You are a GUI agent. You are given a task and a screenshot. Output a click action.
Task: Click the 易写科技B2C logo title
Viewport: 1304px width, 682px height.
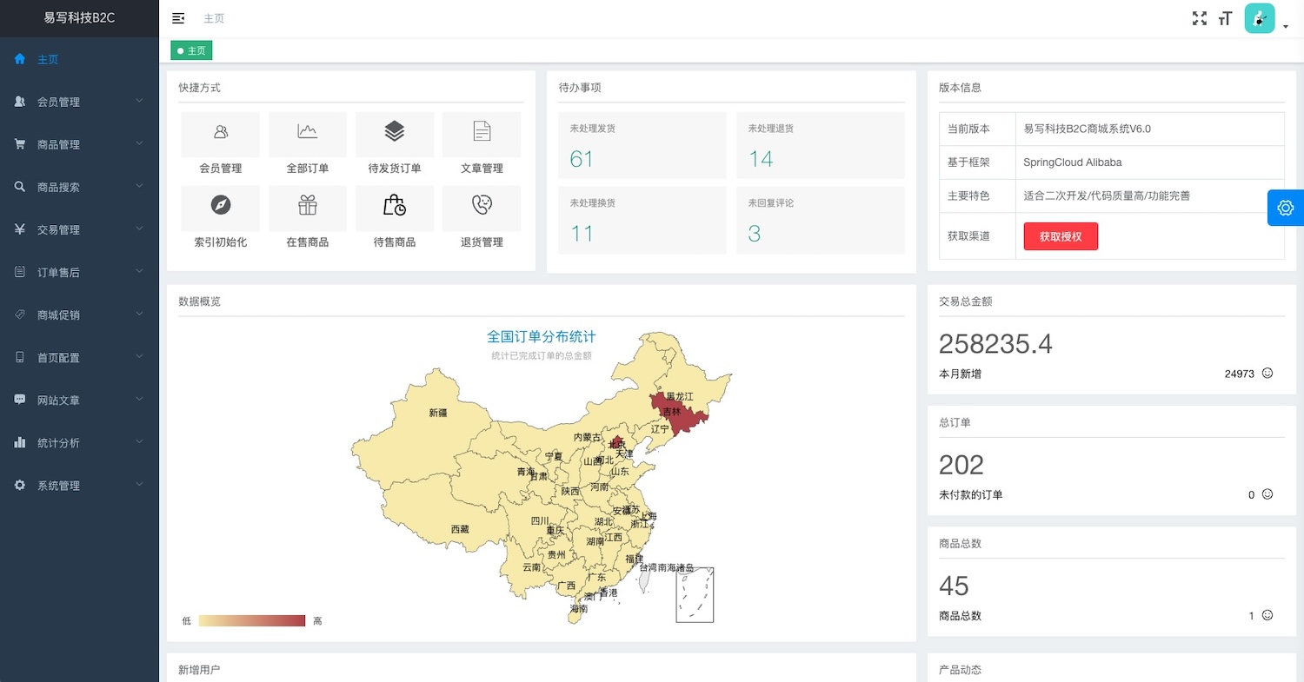pyautogui.click(x=79, y=17)
